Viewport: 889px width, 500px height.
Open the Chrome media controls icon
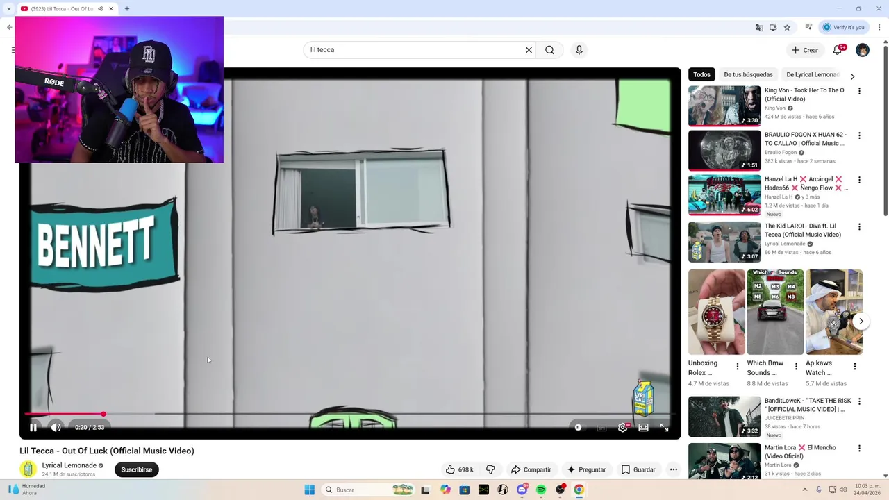click(x=808, y=27)
